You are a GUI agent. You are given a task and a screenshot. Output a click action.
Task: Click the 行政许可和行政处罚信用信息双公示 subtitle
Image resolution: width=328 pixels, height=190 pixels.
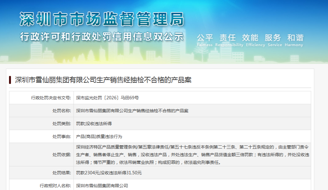(102, 37)
